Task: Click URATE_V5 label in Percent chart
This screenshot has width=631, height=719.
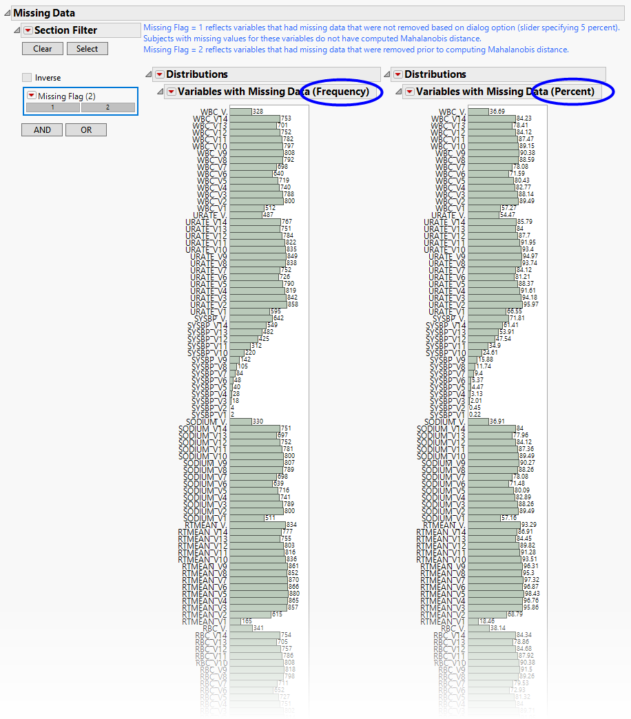Action: click(x=446, y=284)
